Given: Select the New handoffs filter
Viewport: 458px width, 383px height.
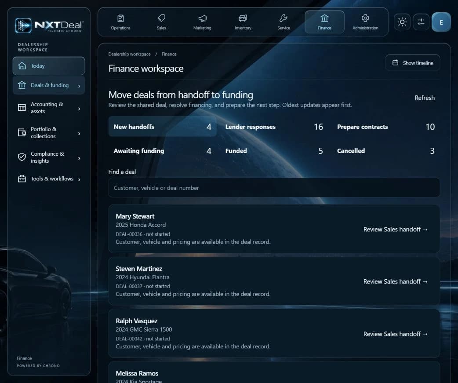Looking at the screenshot, I should (x=162, y=127).
